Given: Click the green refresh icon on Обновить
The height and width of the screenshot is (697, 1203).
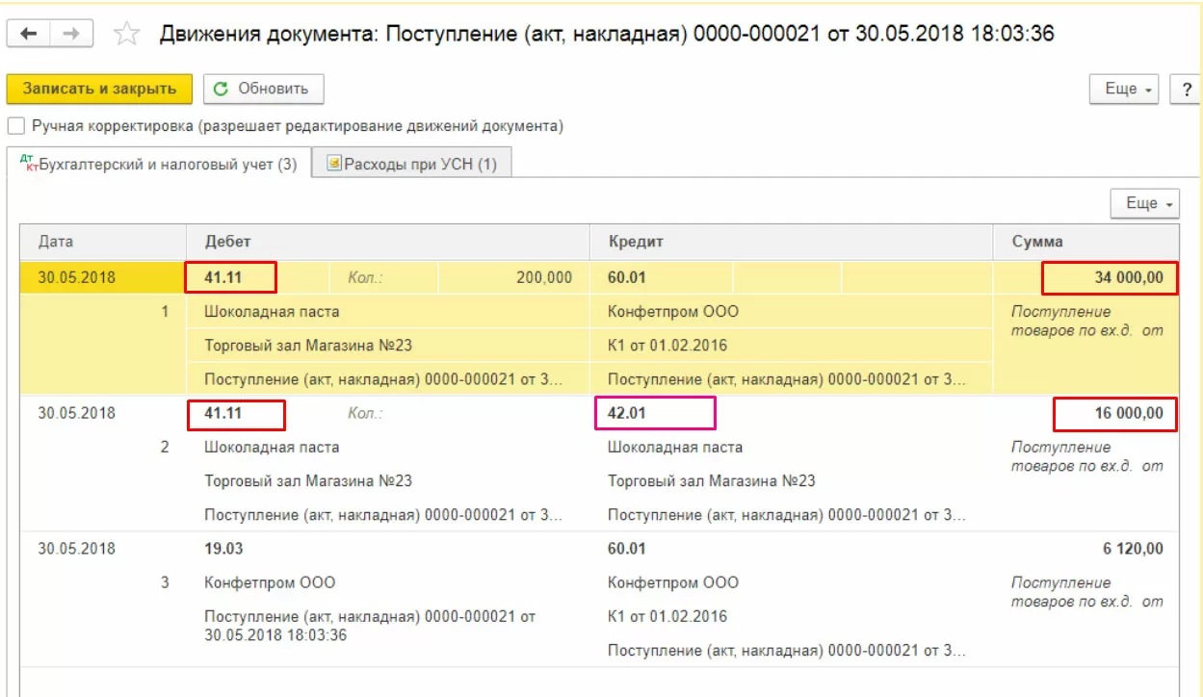Looking at the screenshot, I should (x=222, y=89).
